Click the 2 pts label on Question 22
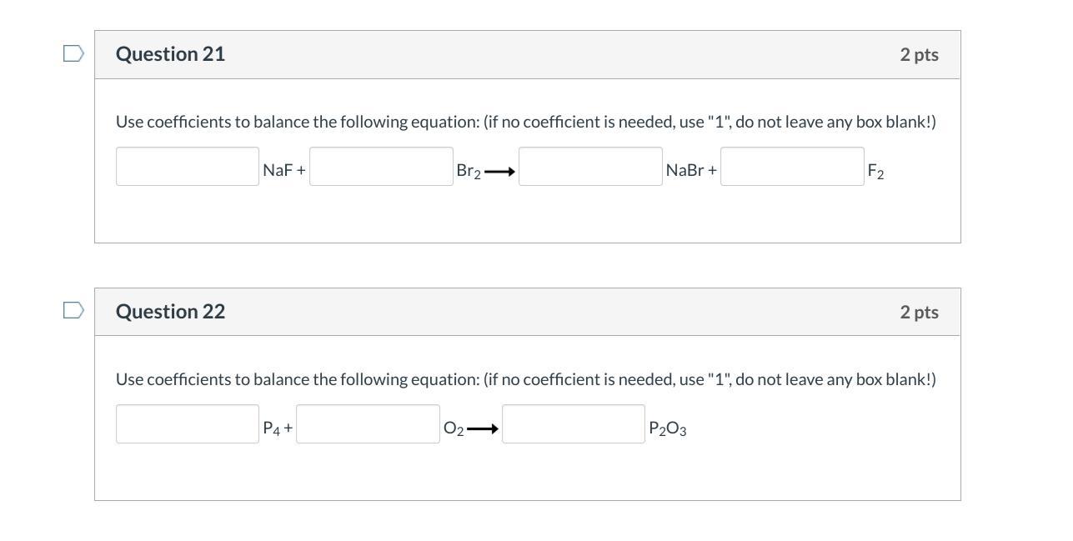Viewport: 1073px width, 541px height. (919, 313)
